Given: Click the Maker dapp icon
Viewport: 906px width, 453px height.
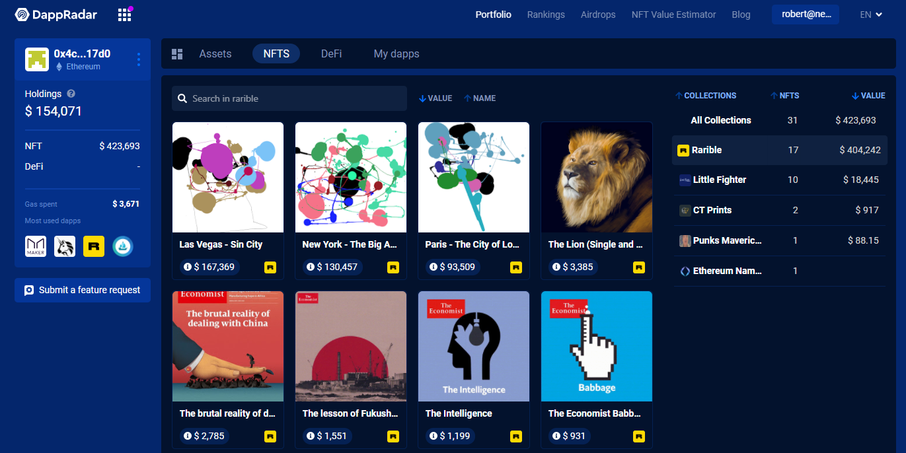Looking at the screenshot, I should (36, 246).
